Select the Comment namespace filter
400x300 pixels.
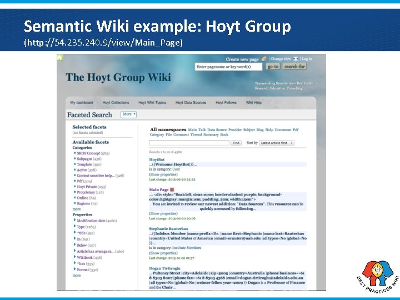[181, 134]
